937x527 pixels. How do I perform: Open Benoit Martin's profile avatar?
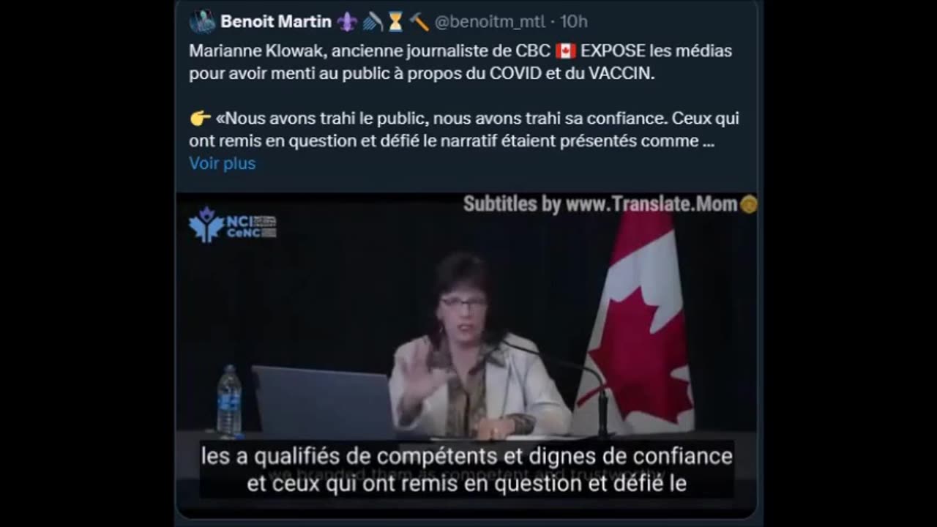pyautogui.click(x=202, y=22)
